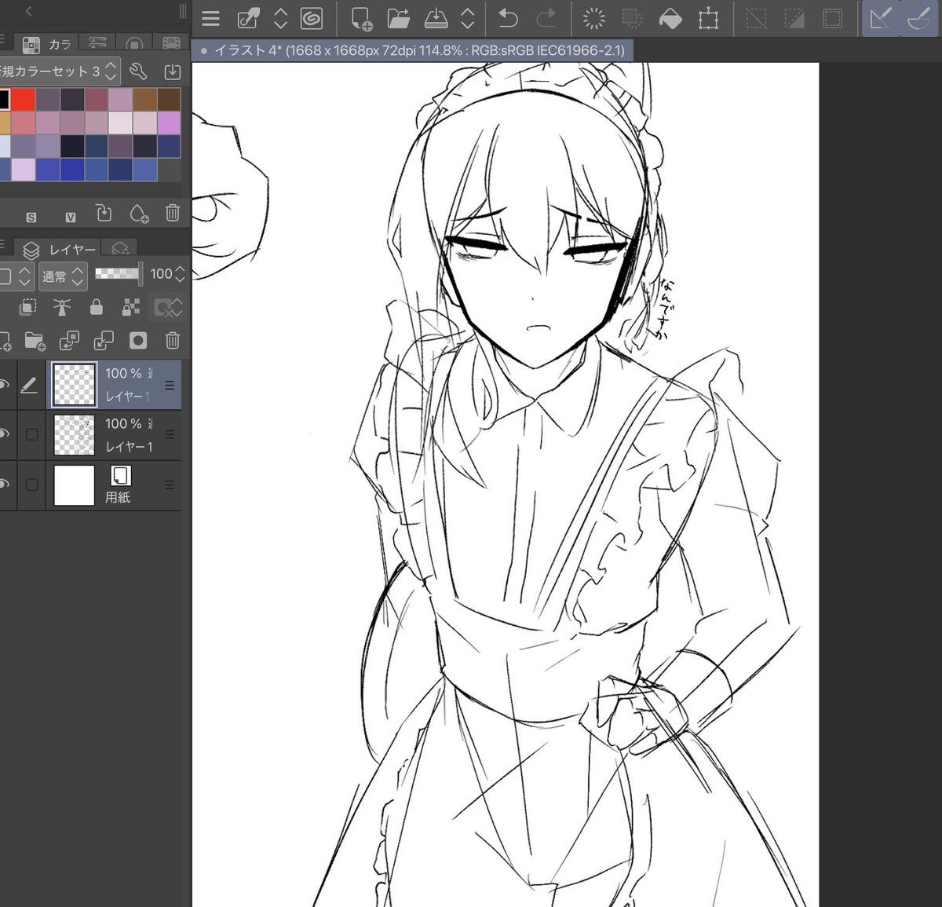Click the Clear icon in command bar
This screenshot has width=942, height=907.
click(594, 18)
